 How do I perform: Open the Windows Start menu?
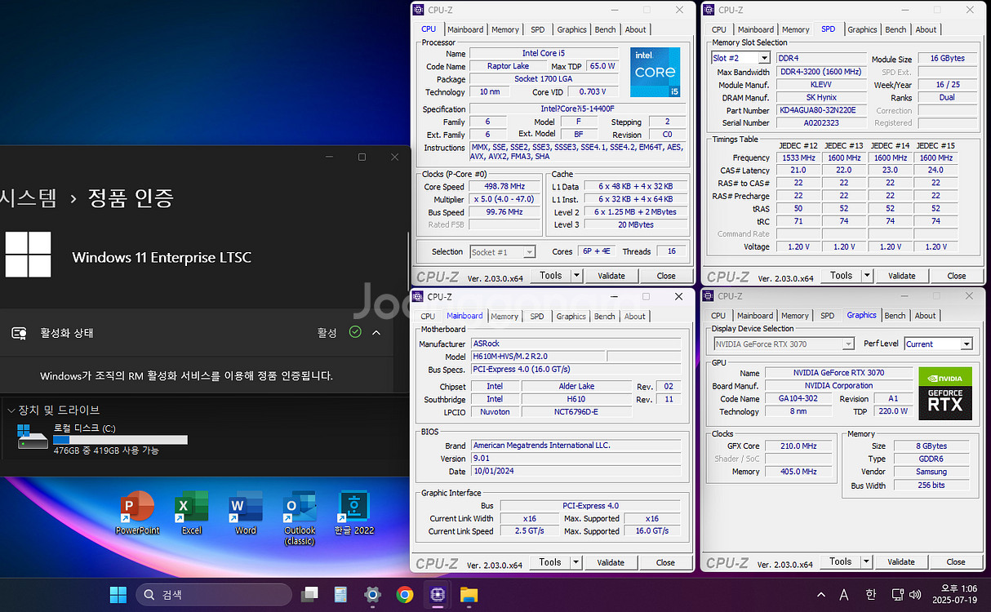[x=118, y=594]
